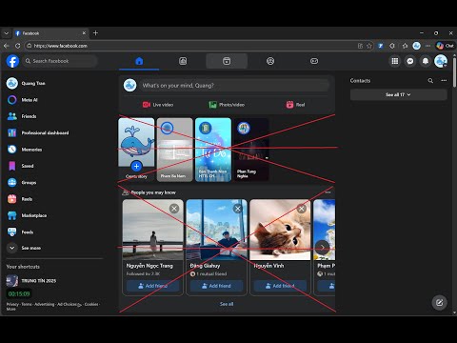Image resolution: width=457 pixels, height=343 pixels.
Task: Start a new message compose button
Action: (x=440, y=303)
